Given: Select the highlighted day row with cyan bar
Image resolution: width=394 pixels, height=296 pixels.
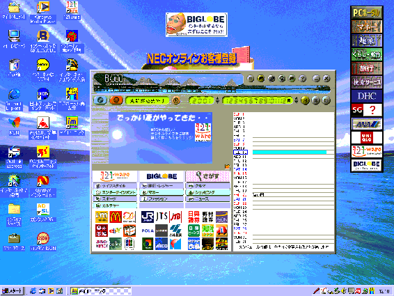Looking at the screenshot, I should coord(283,152).
